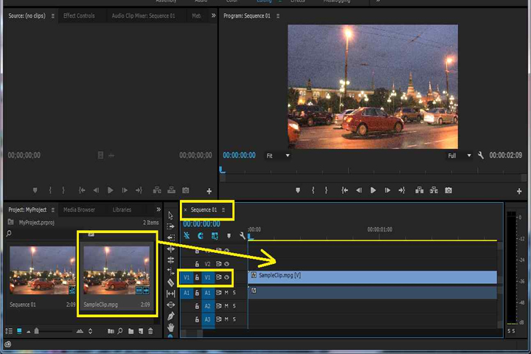Click the New Item button in Project panel
The height and width of the screenshot is (354, 531).
click(x=141, y=331)
